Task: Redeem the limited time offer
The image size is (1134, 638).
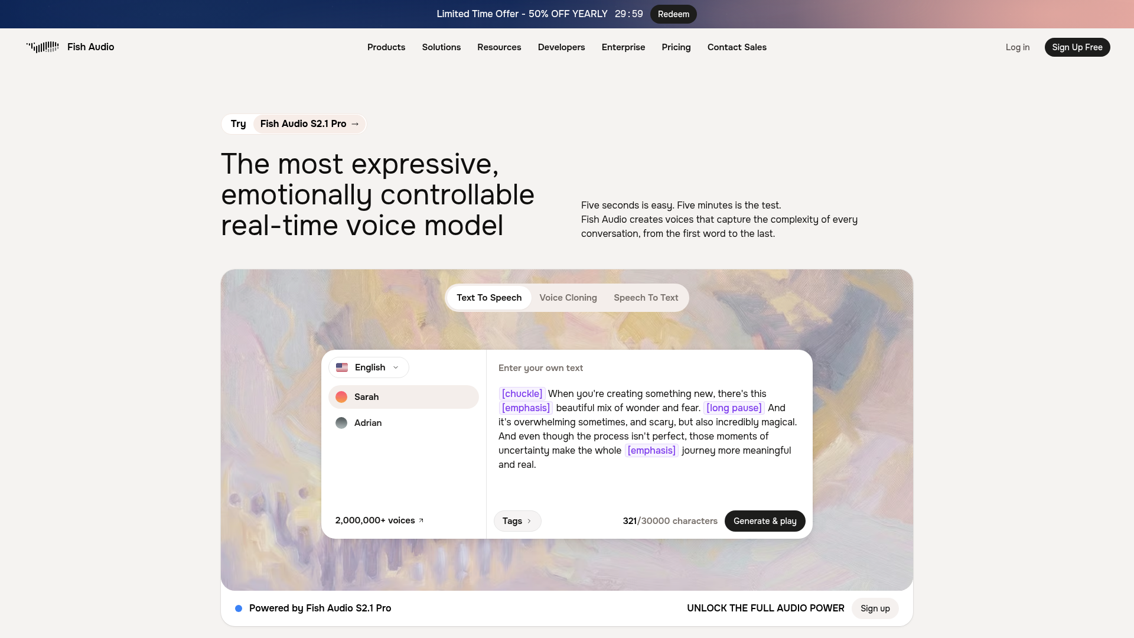Action: pos(673,14)
